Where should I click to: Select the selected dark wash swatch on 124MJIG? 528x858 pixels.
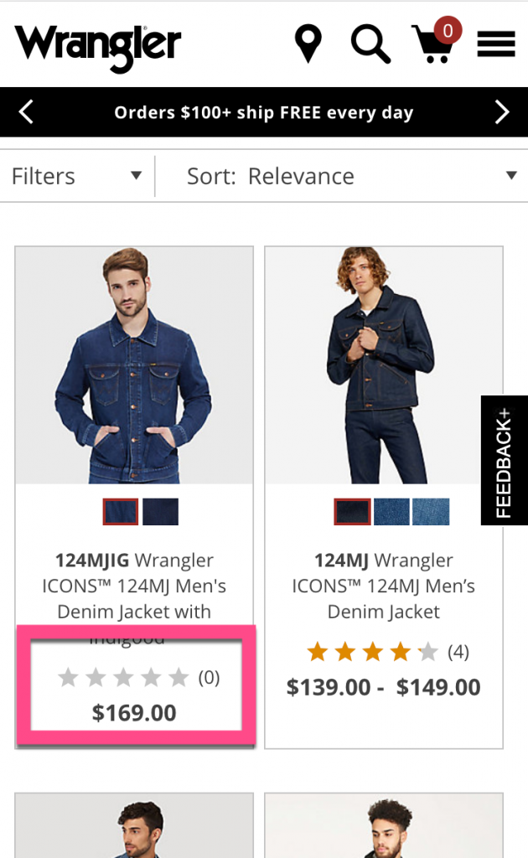pyautogui.click(x=120, y=511)
